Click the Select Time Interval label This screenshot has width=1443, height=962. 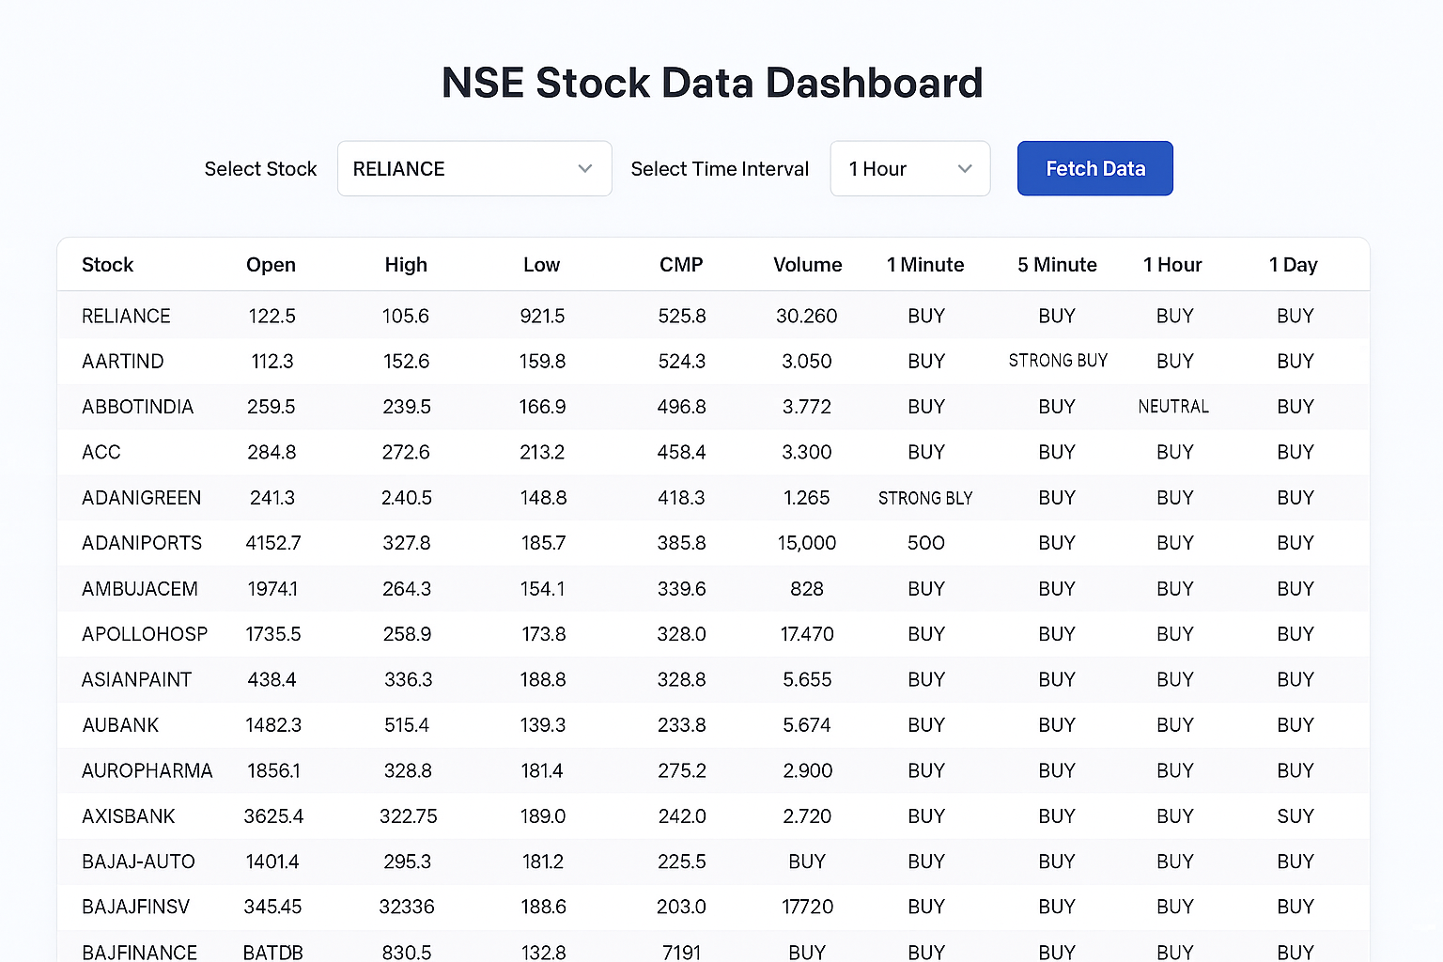tap(720, 169)
